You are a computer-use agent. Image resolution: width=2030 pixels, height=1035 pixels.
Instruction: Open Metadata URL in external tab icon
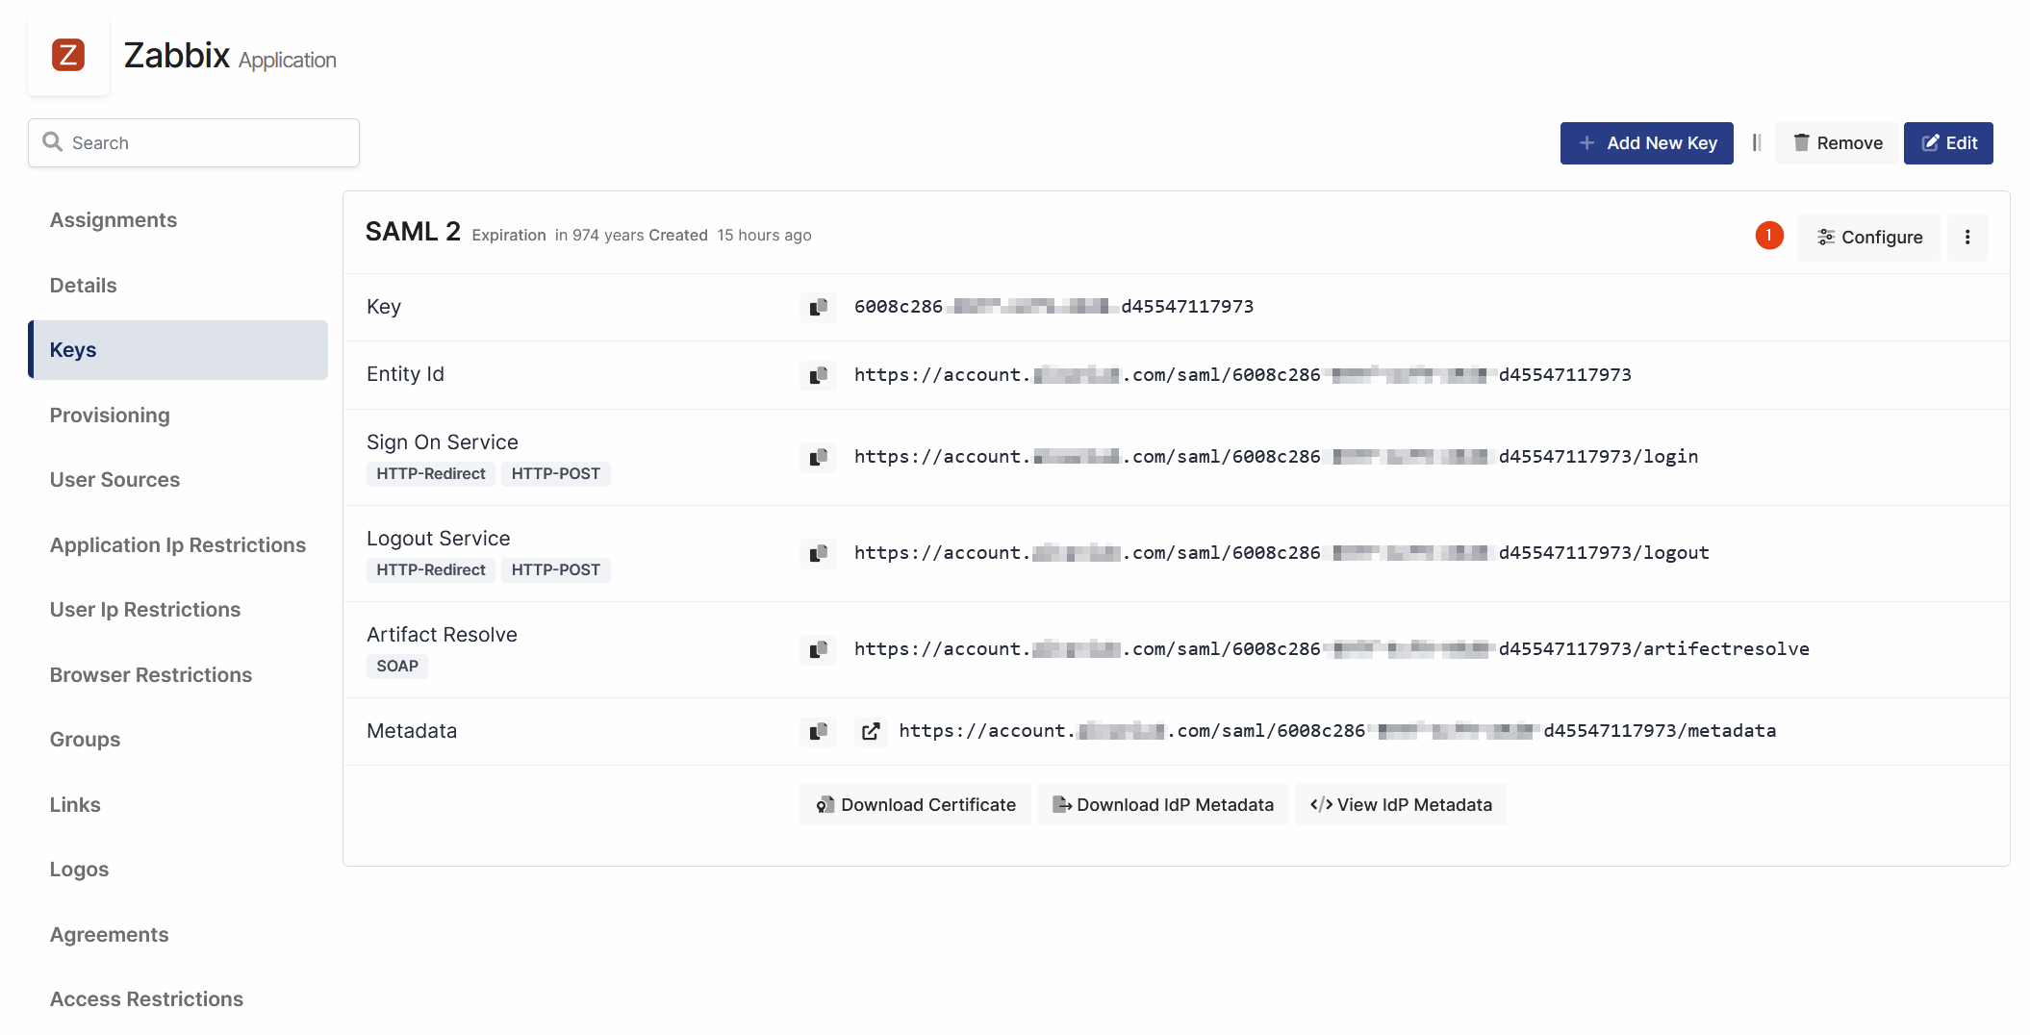click(x=871, y=731)
